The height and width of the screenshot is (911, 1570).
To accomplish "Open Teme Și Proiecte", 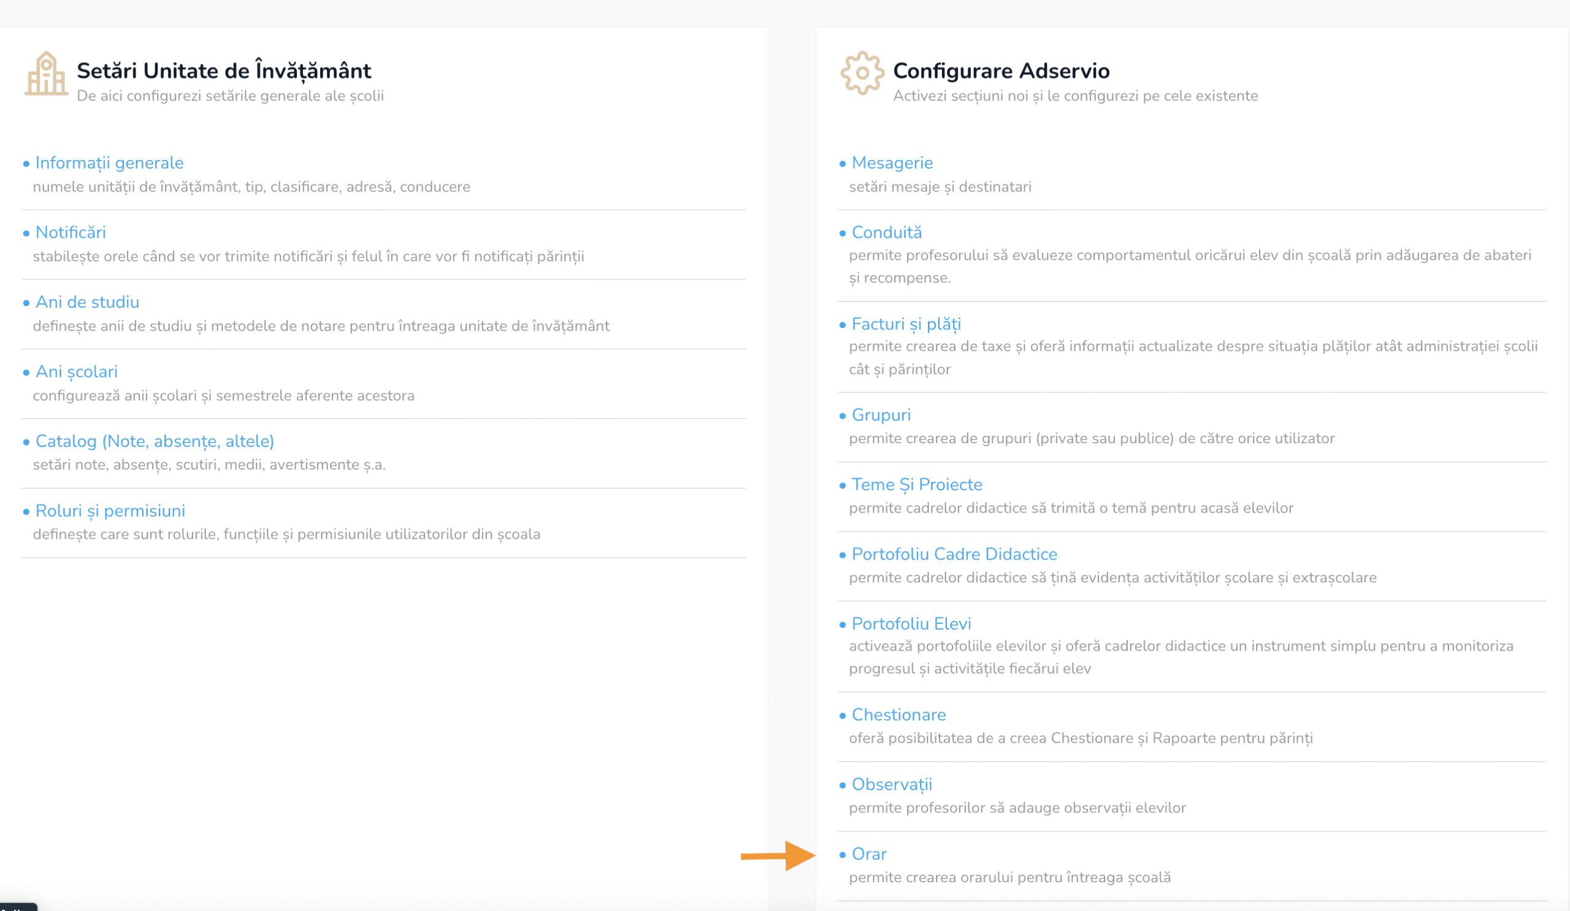I will click(x=916, y=485).
